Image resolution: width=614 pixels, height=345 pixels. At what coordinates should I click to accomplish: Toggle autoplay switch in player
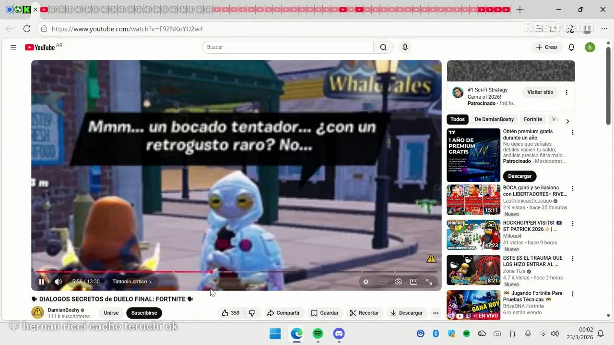[366, 282]
